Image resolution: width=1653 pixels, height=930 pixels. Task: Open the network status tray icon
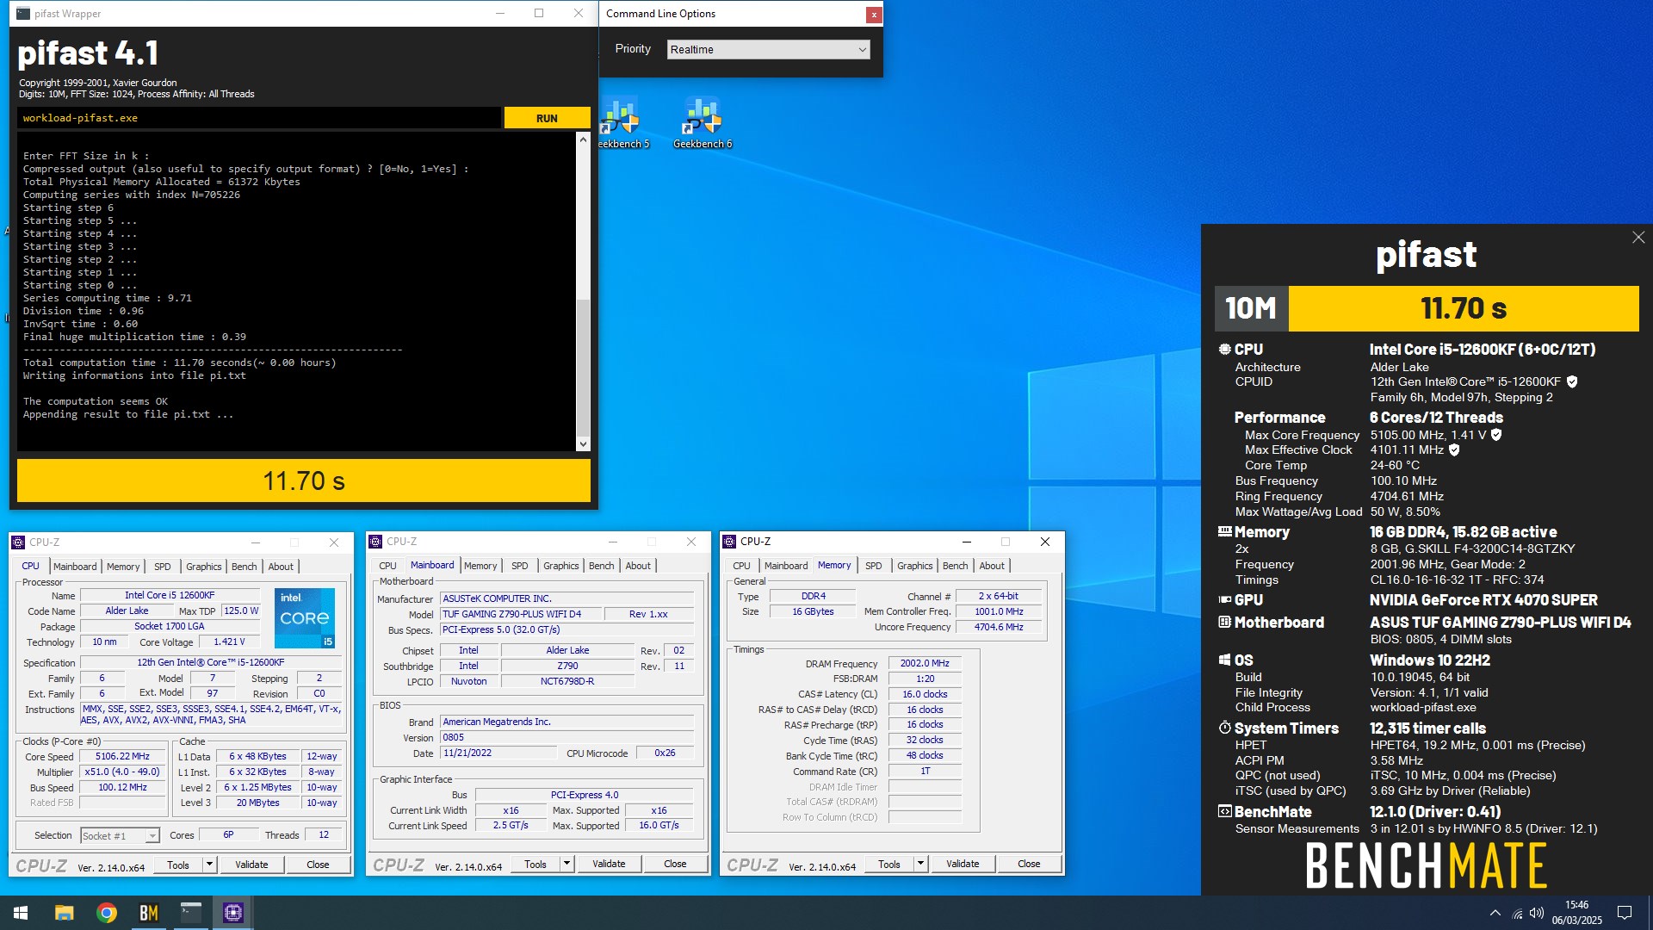tap(1517, 913)
